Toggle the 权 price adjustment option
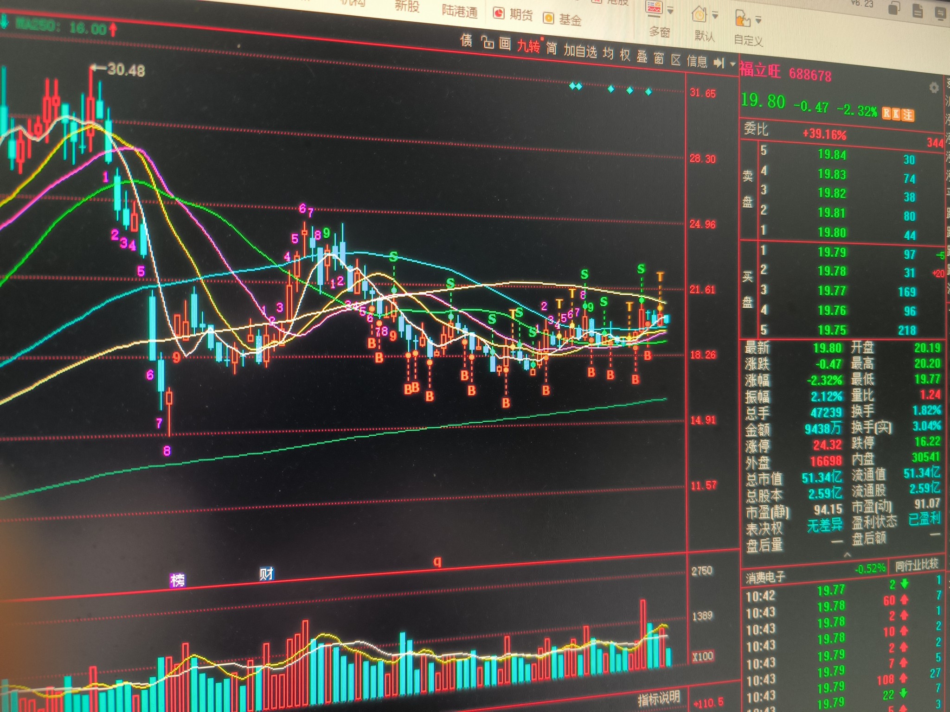Screen dimensions: 950x712 tap(625, 55)
